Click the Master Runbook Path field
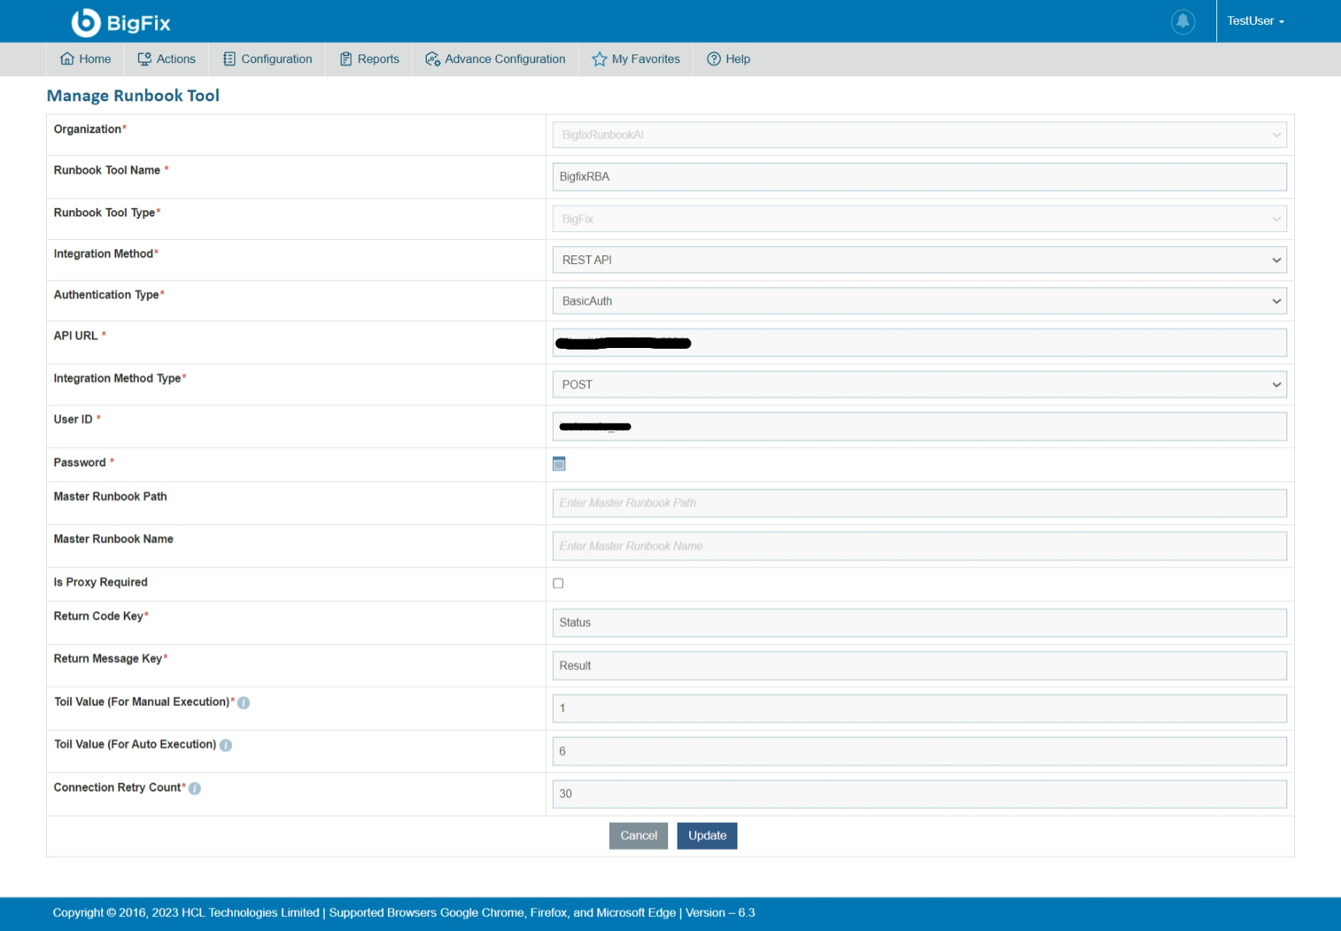Image resolution: width=1341 pixels, height=931 pixels. click(x=919, y=503)
